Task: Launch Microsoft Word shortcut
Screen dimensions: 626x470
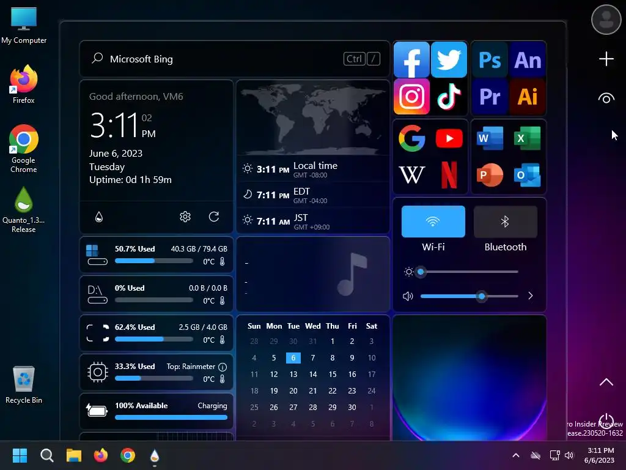Action: [490, 138]
